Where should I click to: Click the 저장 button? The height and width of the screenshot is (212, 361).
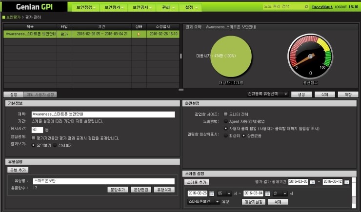348,95
